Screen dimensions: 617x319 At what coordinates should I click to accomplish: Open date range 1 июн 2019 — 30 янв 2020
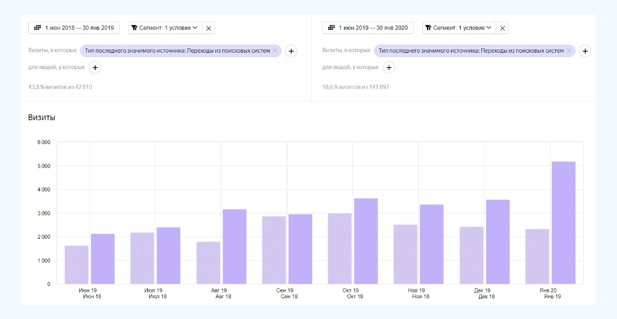tap(368, 28)
